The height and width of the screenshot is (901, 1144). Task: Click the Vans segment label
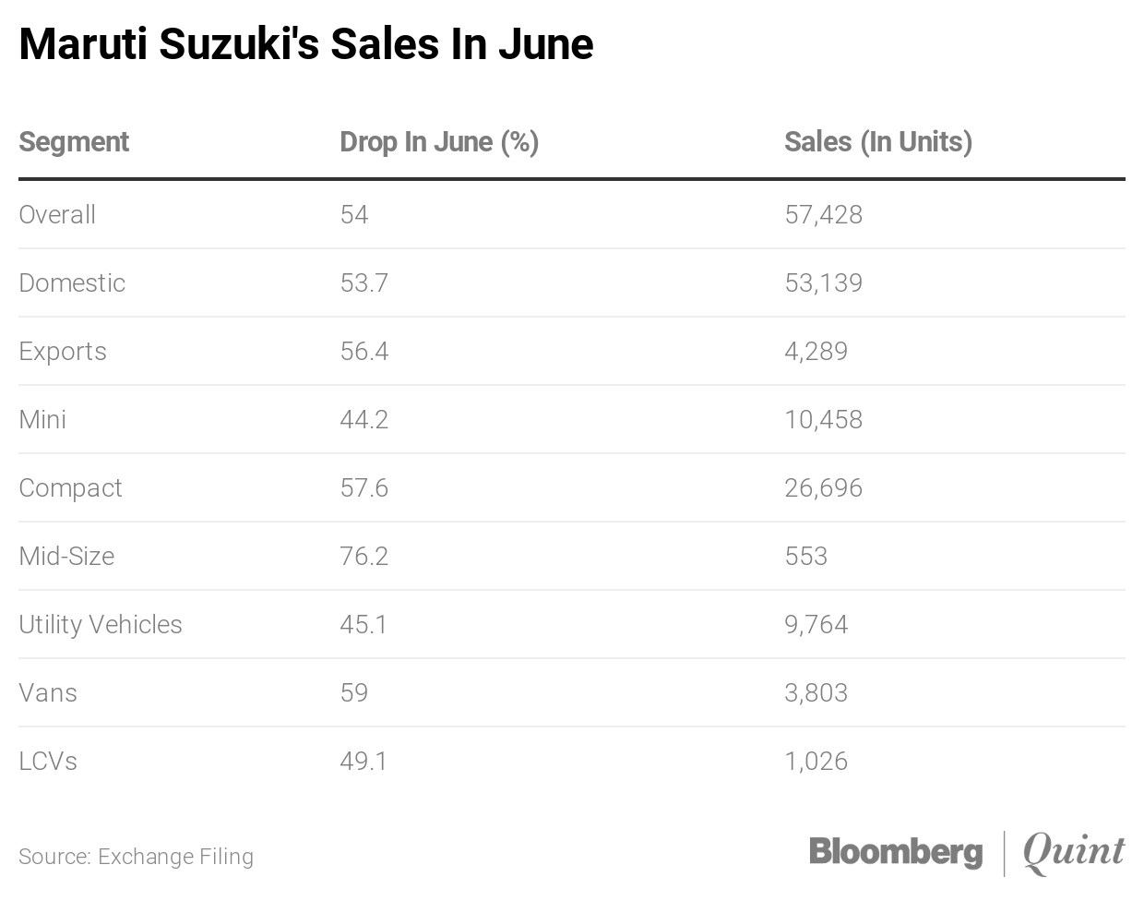coord(48,692)
